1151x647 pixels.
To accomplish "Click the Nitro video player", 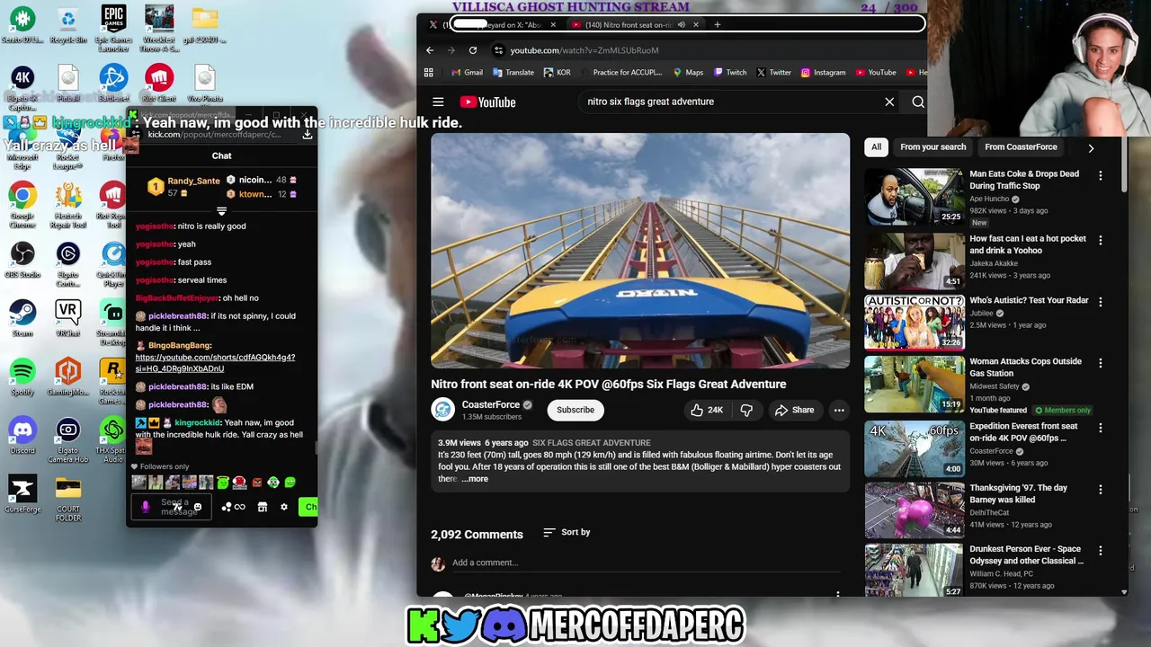I will coord(640,251).
